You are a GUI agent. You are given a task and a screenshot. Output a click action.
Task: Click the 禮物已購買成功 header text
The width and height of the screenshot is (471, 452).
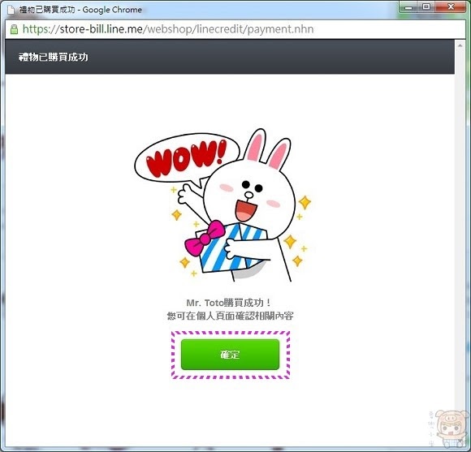coord(53,57)
